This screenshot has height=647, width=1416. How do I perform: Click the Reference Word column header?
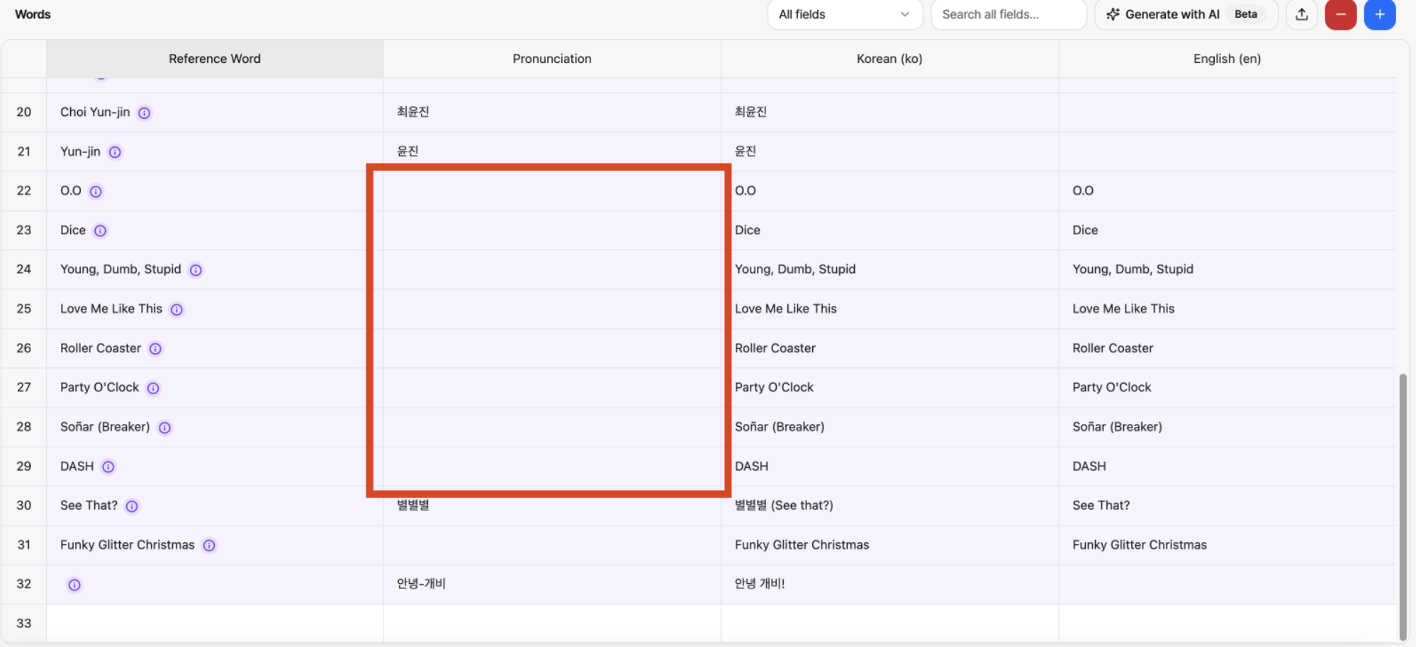tap(215, 59)
